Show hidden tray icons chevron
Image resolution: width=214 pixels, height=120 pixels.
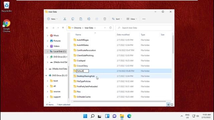click(182, 116)
